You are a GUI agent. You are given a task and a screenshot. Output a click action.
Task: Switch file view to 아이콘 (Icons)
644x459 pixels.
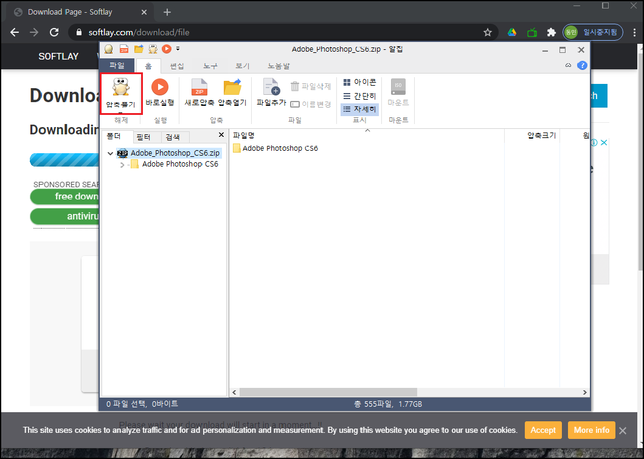(359, 82)
